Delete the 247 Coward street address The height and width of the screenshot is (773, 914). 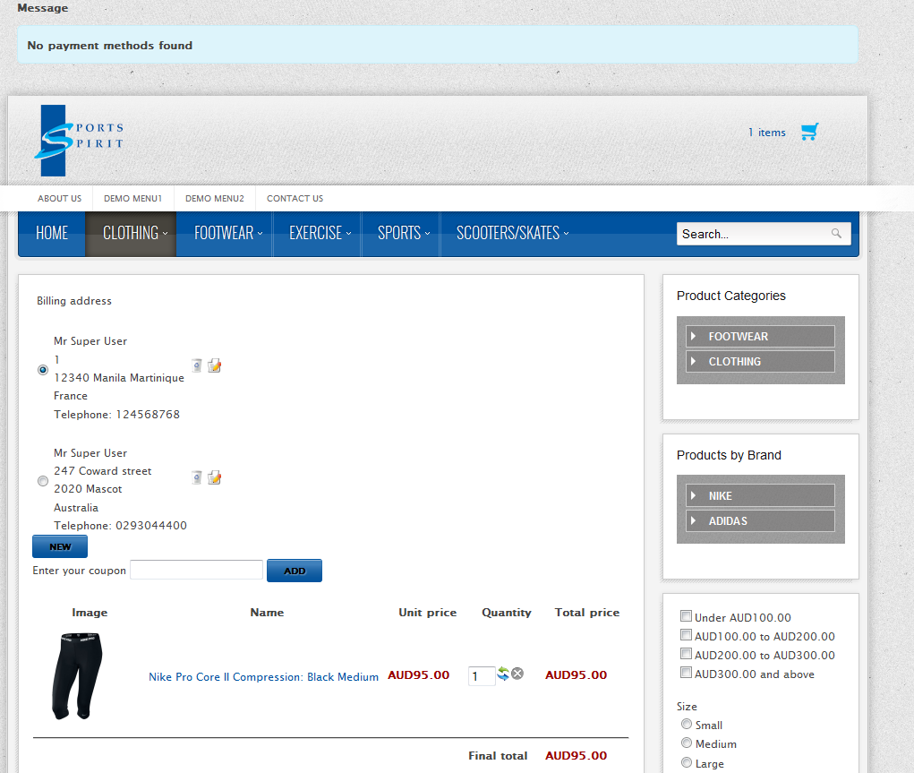(x=197, y=477)
